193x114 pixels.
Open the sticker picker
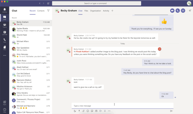(92, 111)
